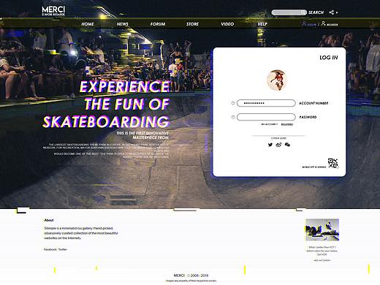Viewport: 380px width, 285px height.
Task: Open the Help menu item
Action: [262, 24]
